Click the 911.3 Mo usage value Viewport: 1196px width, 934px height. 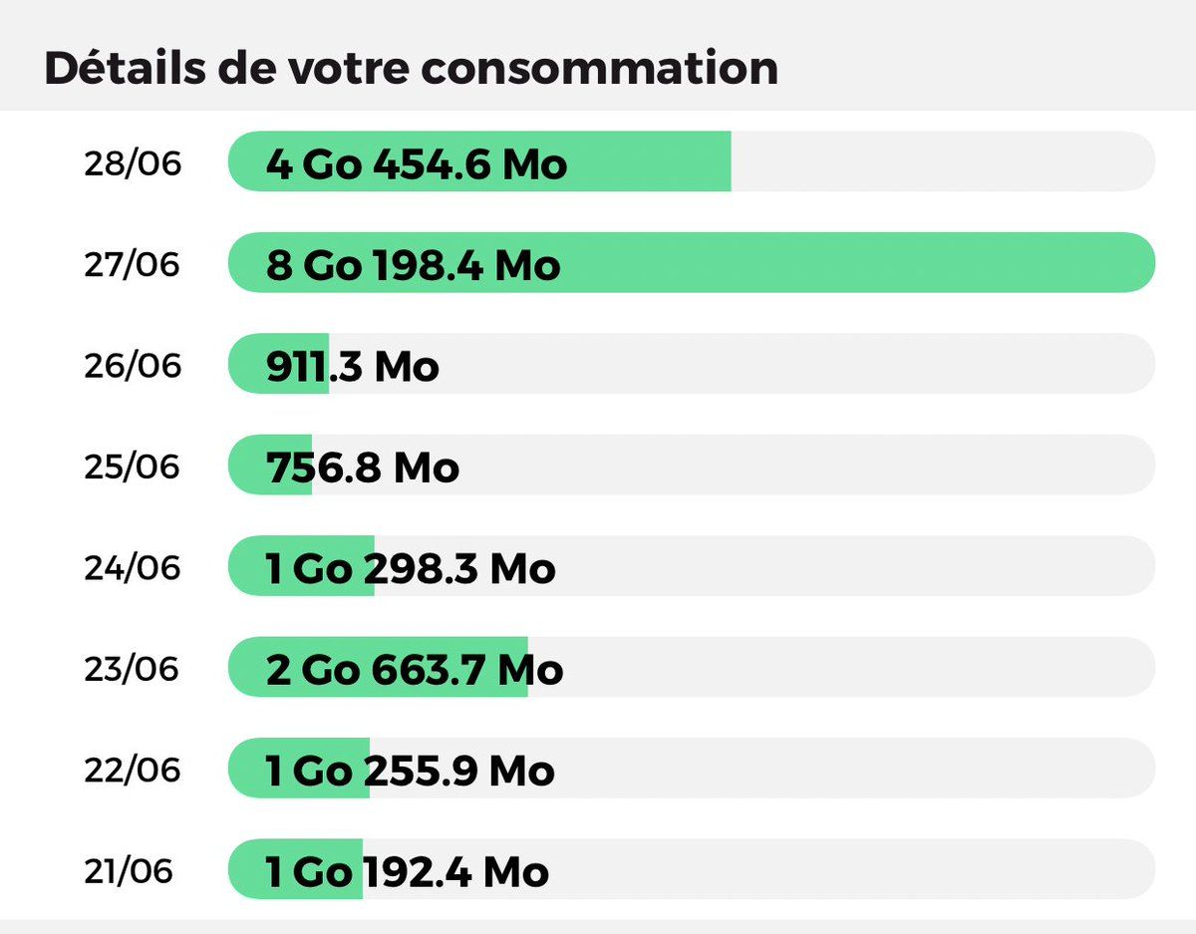point(352,366)
